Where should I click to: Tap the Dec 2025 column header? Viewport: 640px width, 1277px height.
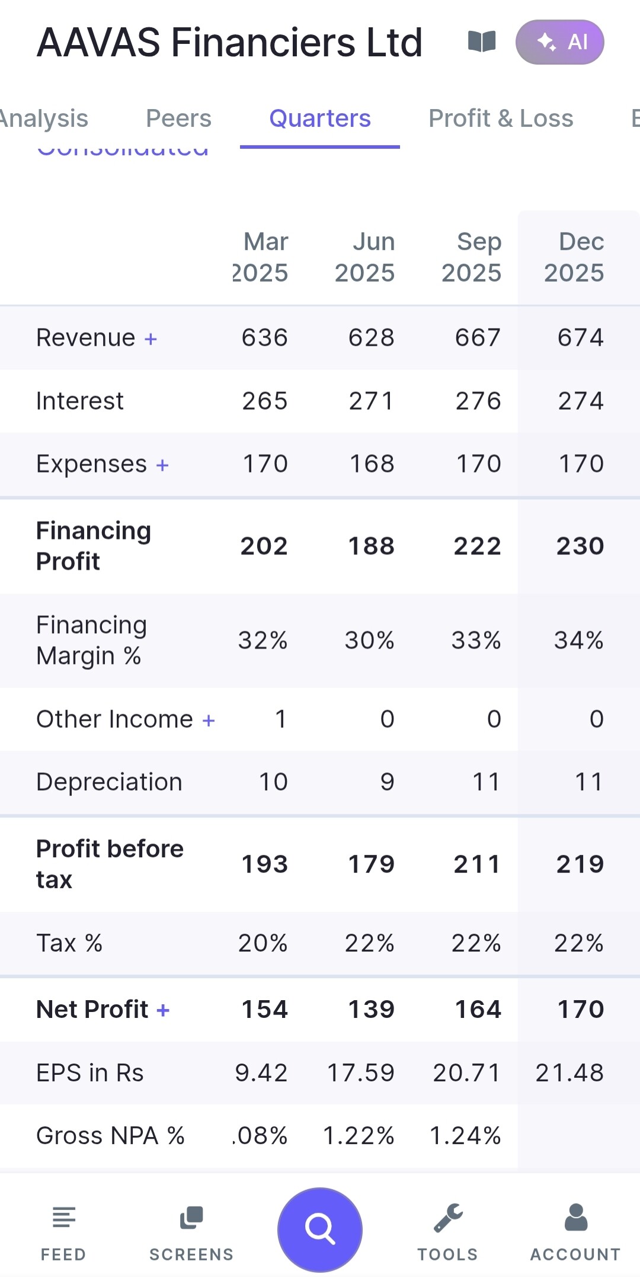[574, 257]
